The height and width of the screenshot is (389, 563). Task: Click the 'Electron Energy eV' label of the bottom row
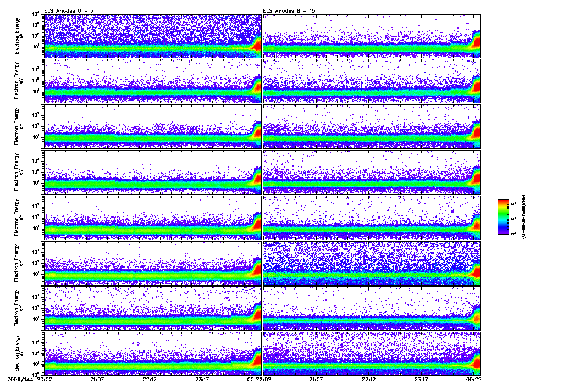(x=19, y=353)
